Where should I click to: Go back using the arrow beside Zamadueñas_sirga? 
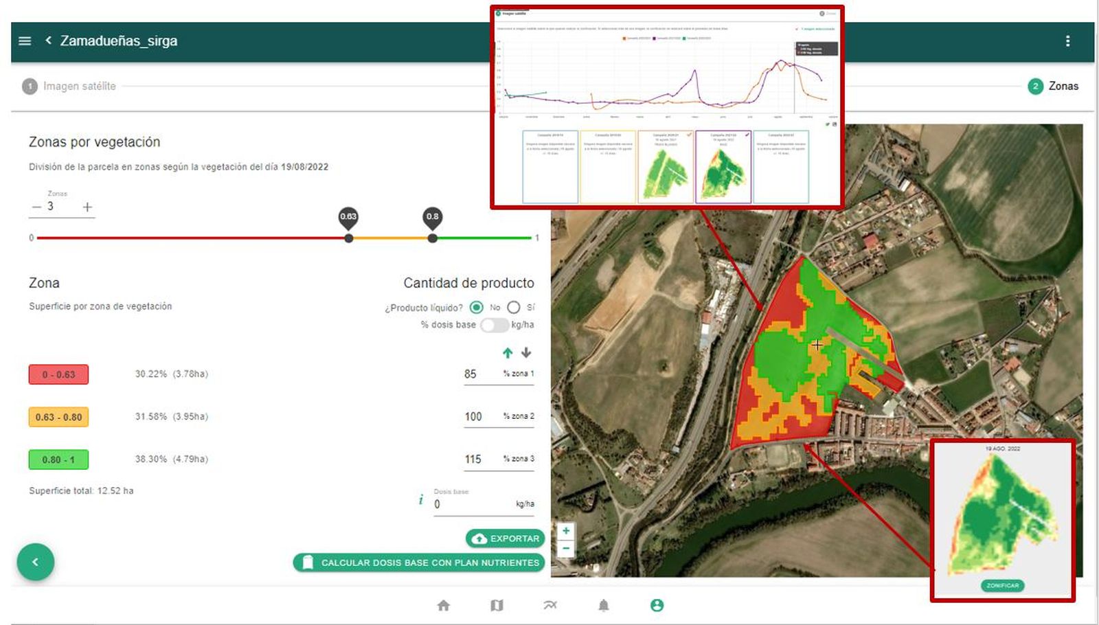[x=47, y=41]
